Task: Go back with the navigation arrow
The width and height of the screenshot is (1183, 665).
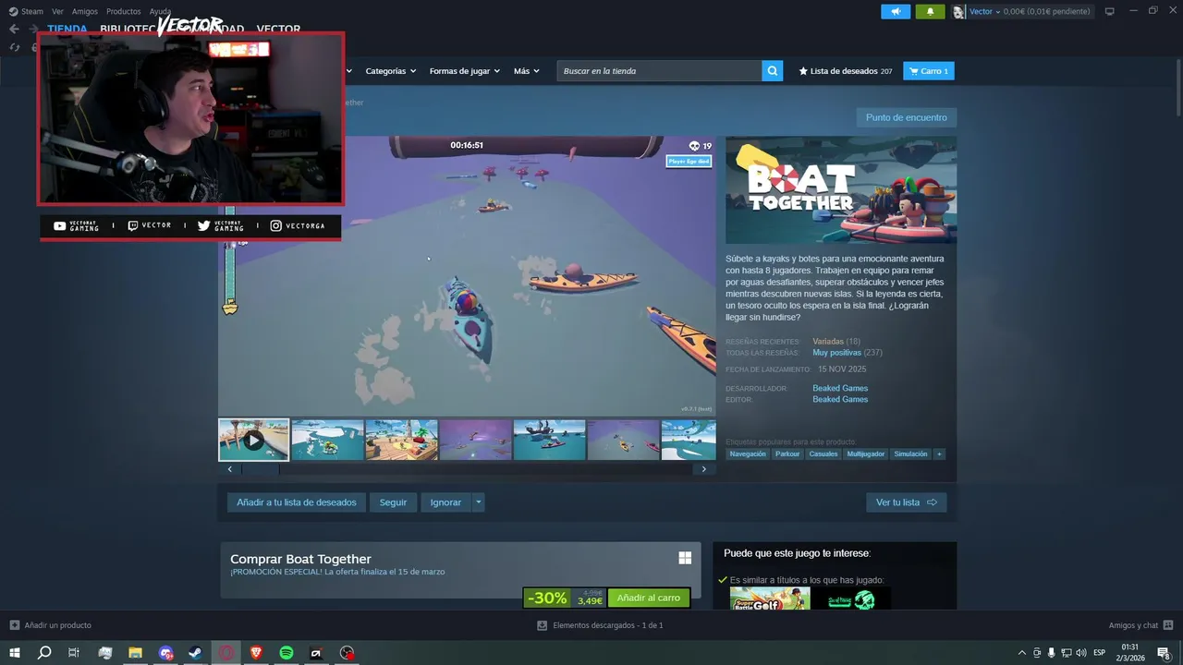Action: coord(14,29)
